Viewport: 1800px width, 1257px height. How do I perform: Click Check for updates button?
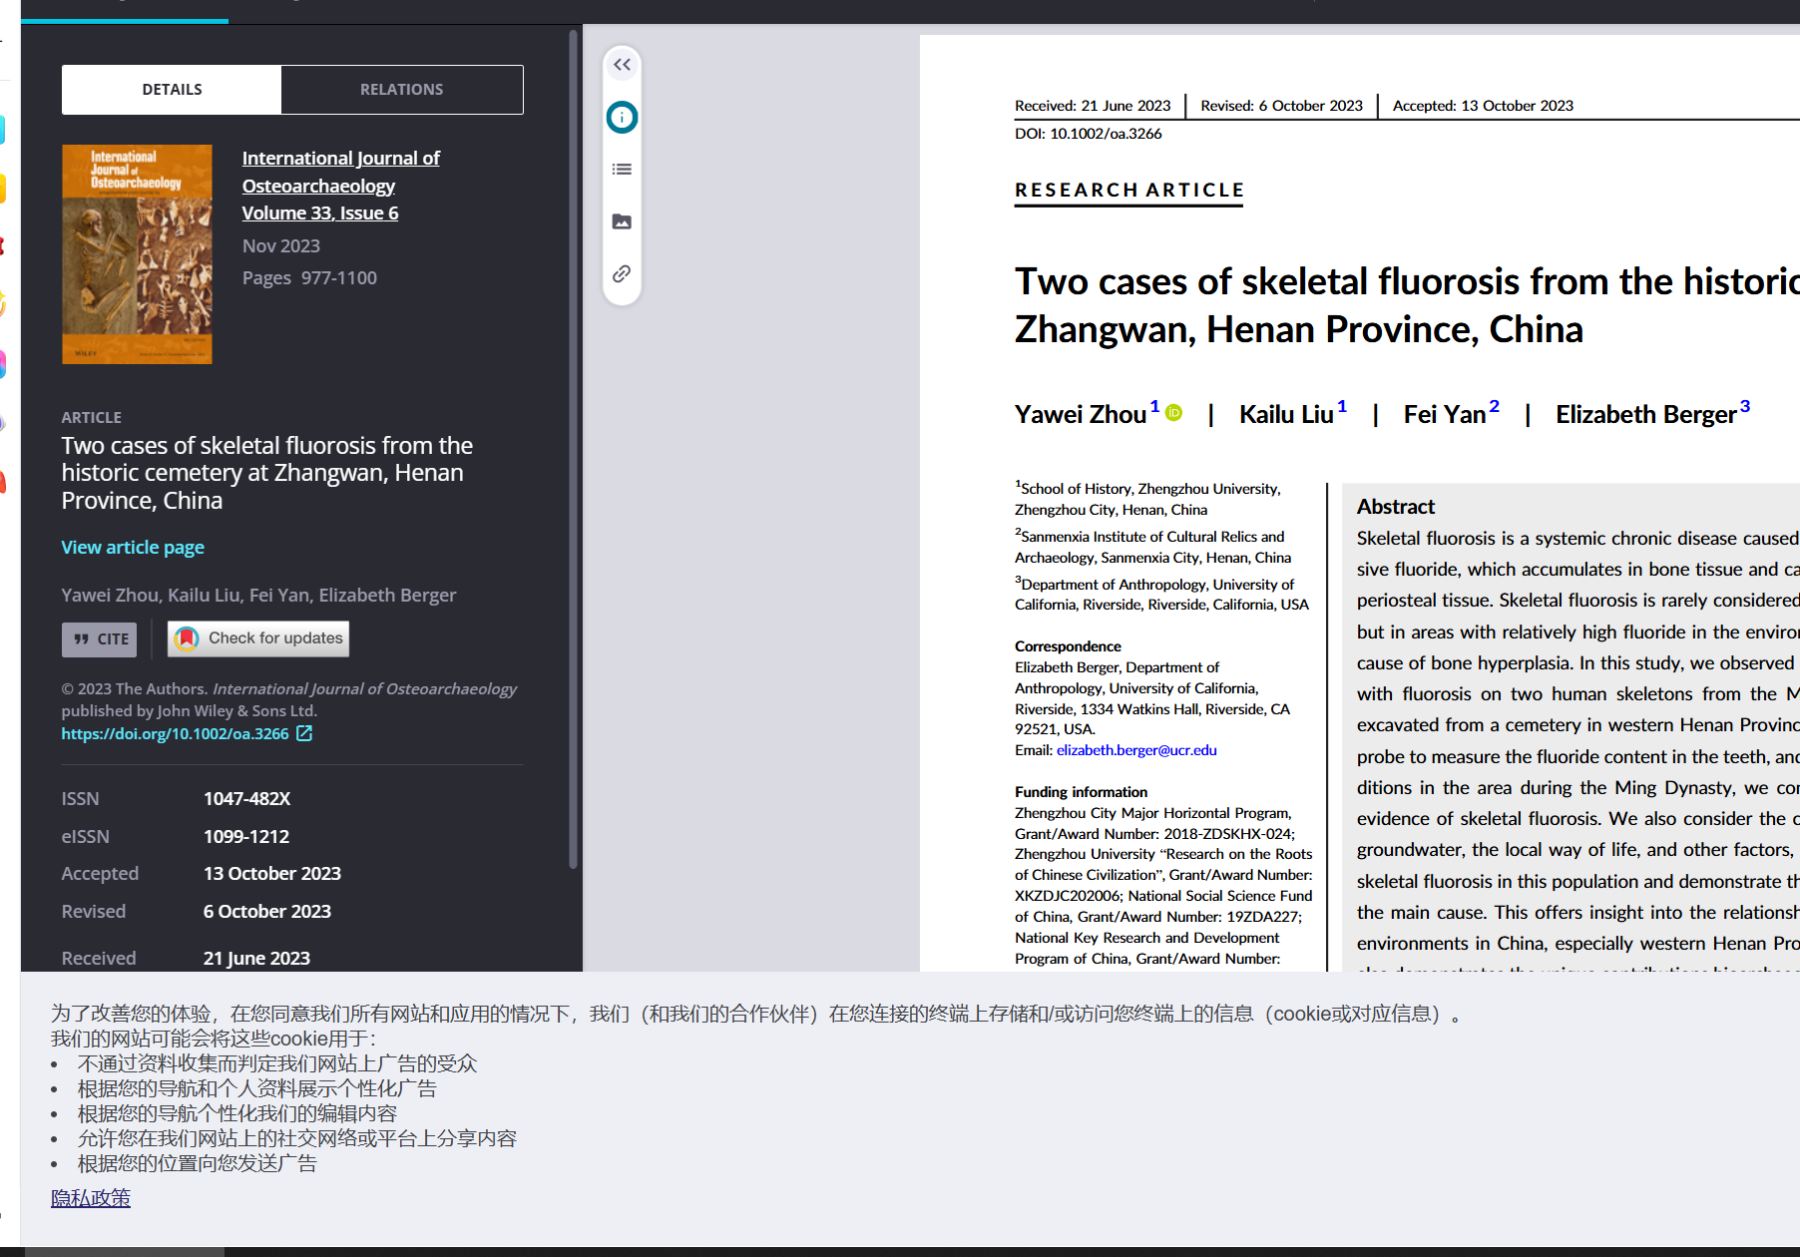258,638
